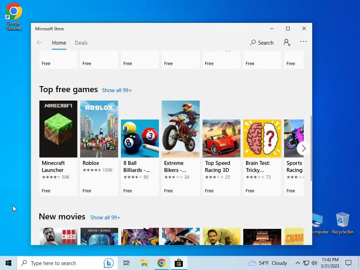Screen dimensions: 360x270
Task: Open the Creed III movie poster
Action: pos(58,236)
